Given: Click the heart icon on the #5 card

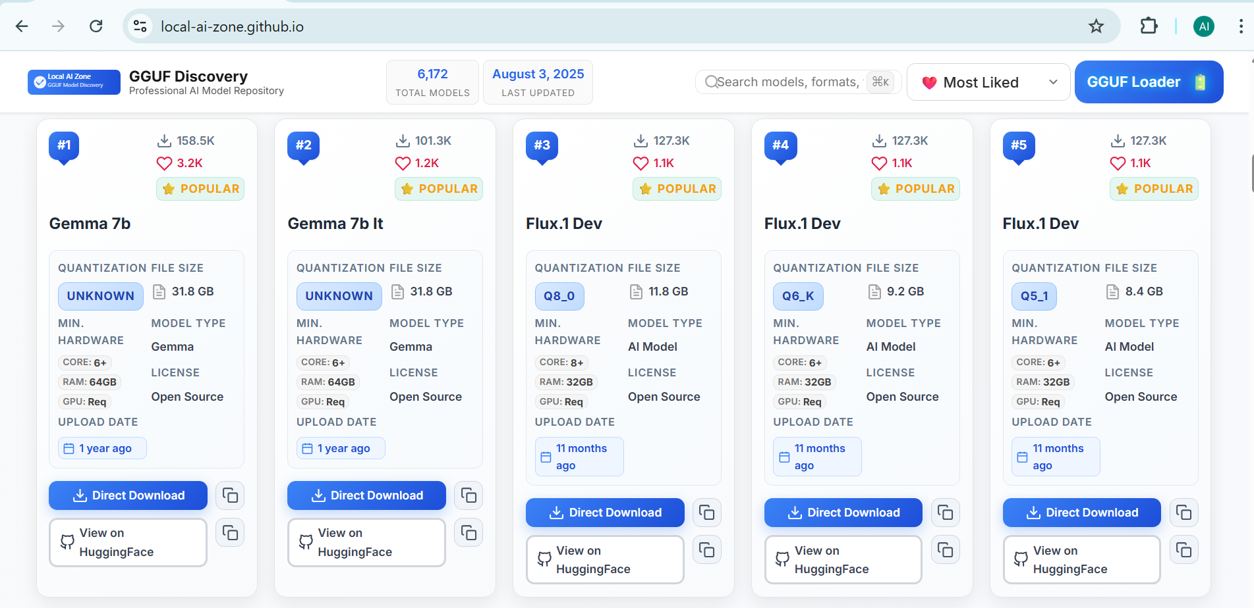Looking at the screenshot, I should pos(1118,163).
